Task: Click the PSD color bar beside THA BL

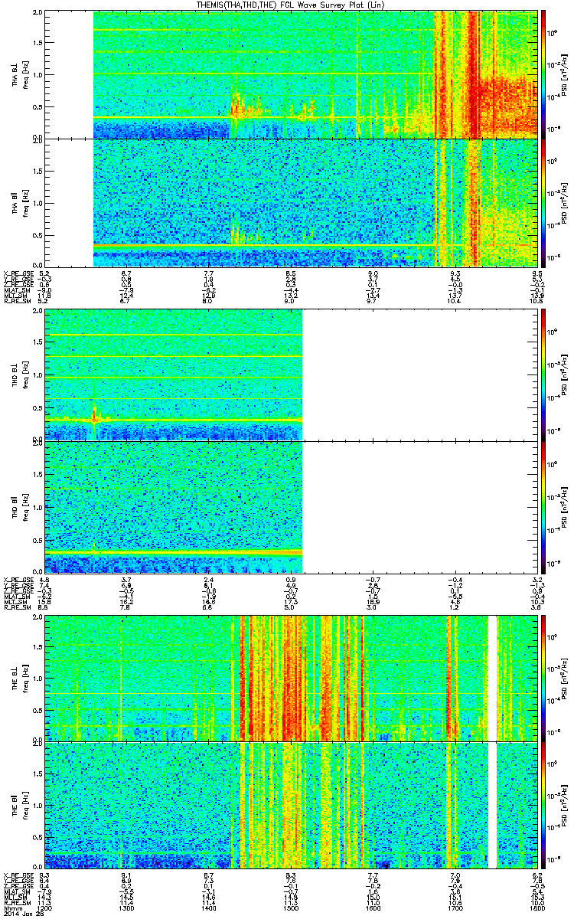Action: point(543,75)
